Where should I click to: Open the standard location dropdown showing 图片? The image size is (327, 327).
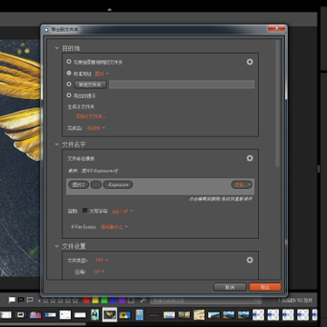[x=102, y=74]
